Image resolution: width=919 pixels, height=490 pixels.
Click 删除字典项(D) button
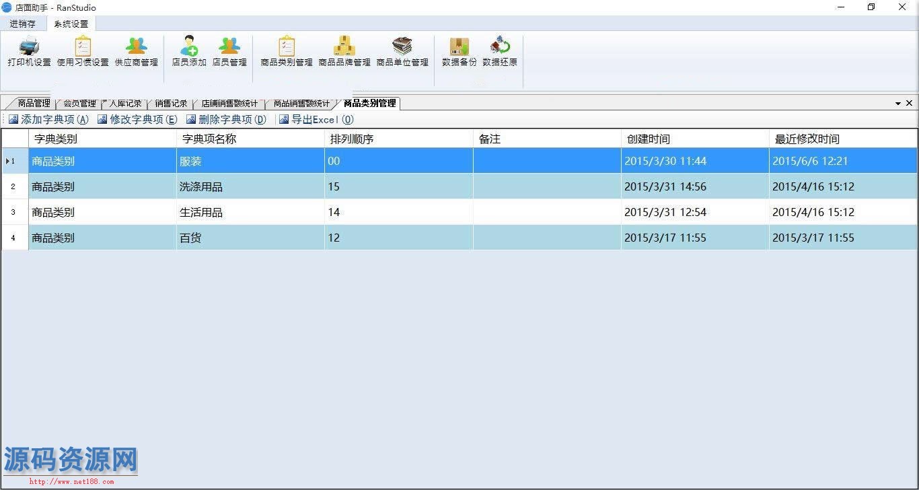pyautogui.click(x=226, y=120)
